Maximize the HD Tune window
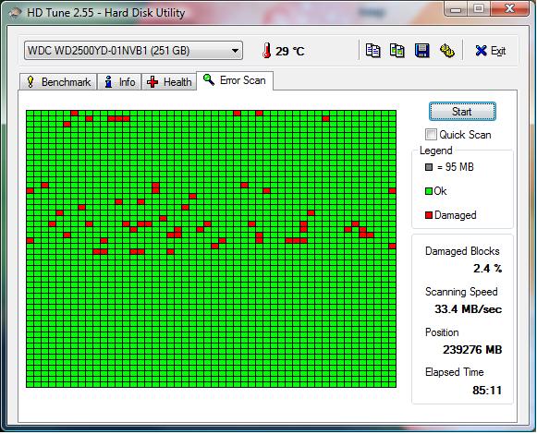This screenshot has height=434, width=537. [479, 8]
